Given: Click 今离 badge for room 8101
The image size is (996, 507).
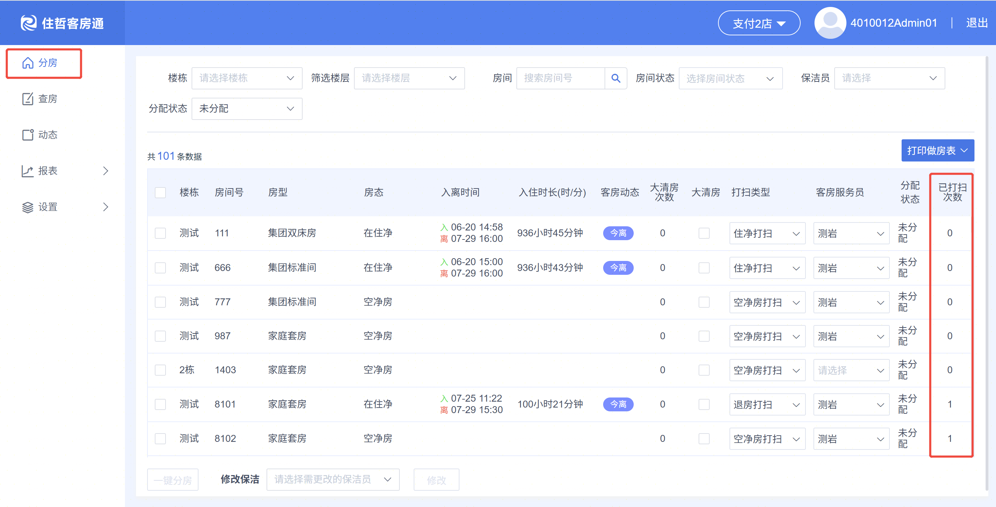Looking at the screenshot, I should pyautogui.click(x=618, y=404).
